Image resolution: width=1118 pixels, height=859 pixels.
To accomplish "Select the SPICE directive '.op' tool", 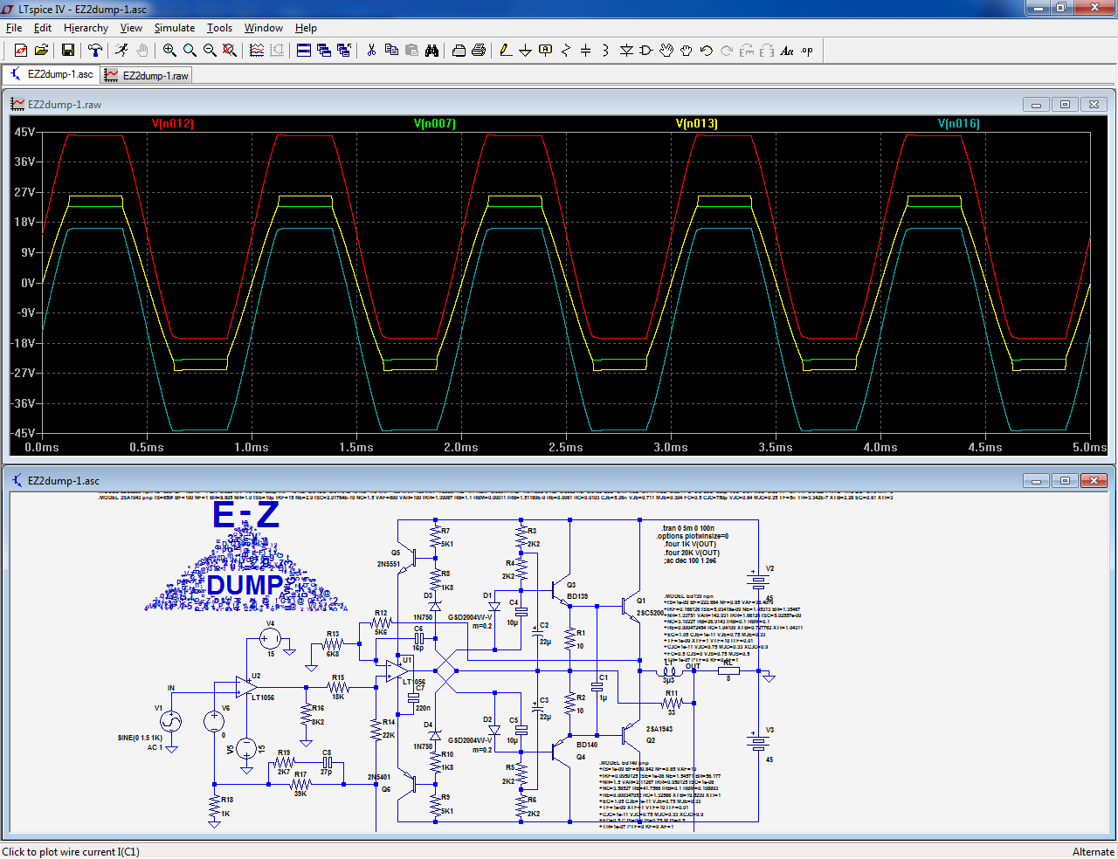I will 807,51.
